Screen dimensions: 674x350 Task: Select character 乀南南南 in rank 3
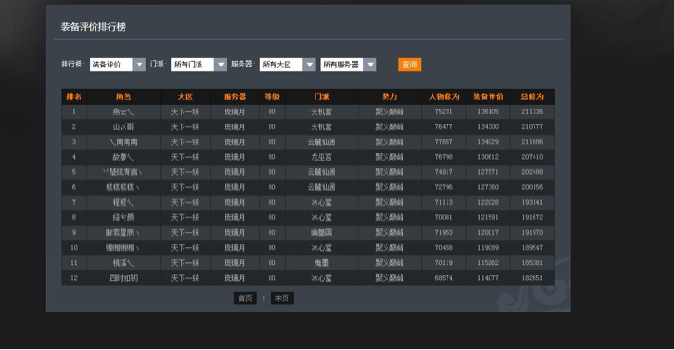tap(124, 142)
